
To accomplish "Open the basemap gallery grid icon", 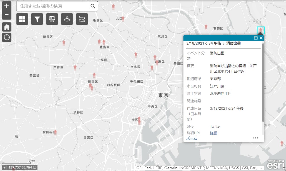I will tap(22, 19).
